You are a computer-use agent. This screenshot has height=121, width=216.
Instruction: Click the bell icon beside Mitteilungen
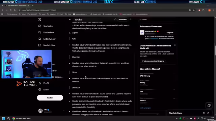point(40,39)
